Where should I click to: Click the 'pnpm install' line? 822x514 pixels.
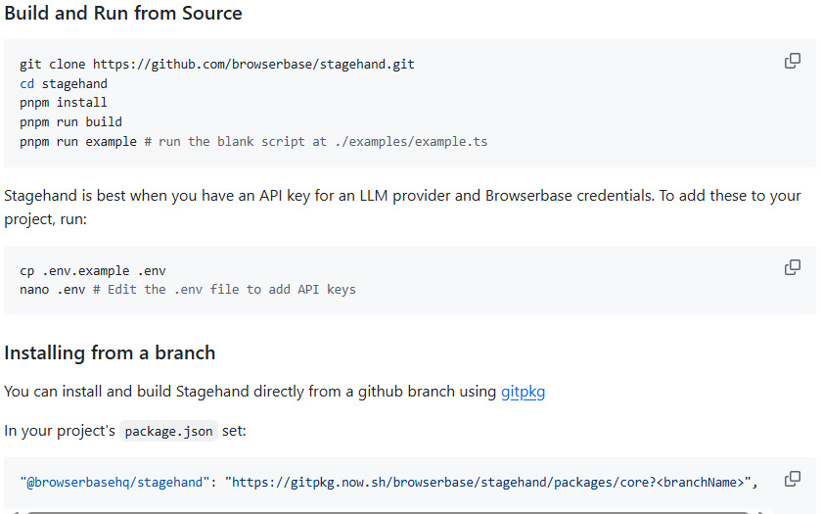(x=64, y=103)
